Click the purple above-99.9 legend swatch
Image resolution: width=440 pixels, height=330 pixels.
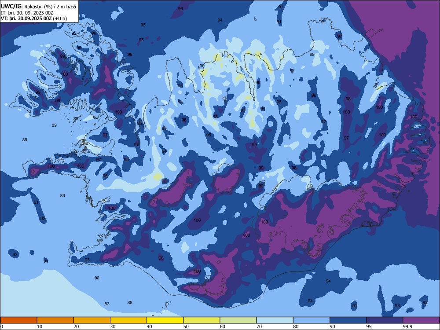tap(421, 320)
